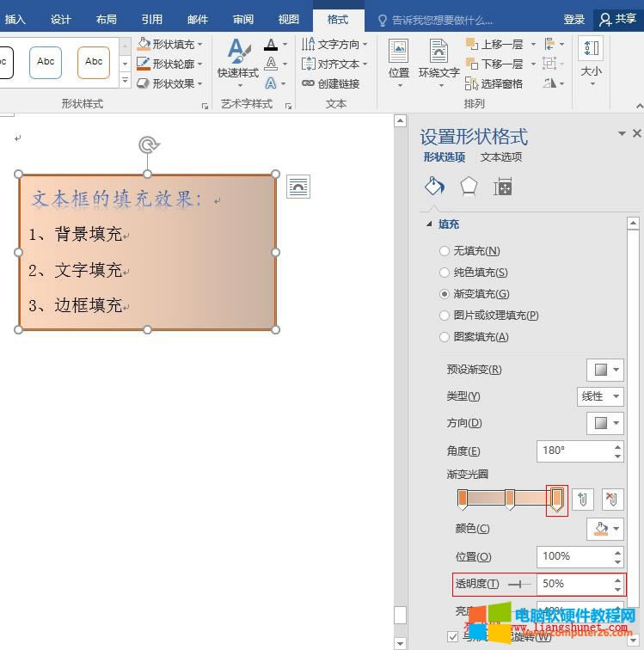Click the remove gradient stop button

(612, 500)
